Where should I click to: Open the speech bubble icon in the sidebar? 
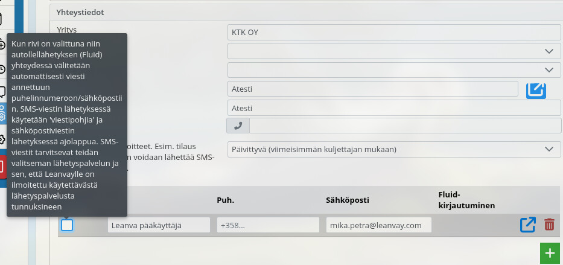pyautogui.click(x=2, y=92)
